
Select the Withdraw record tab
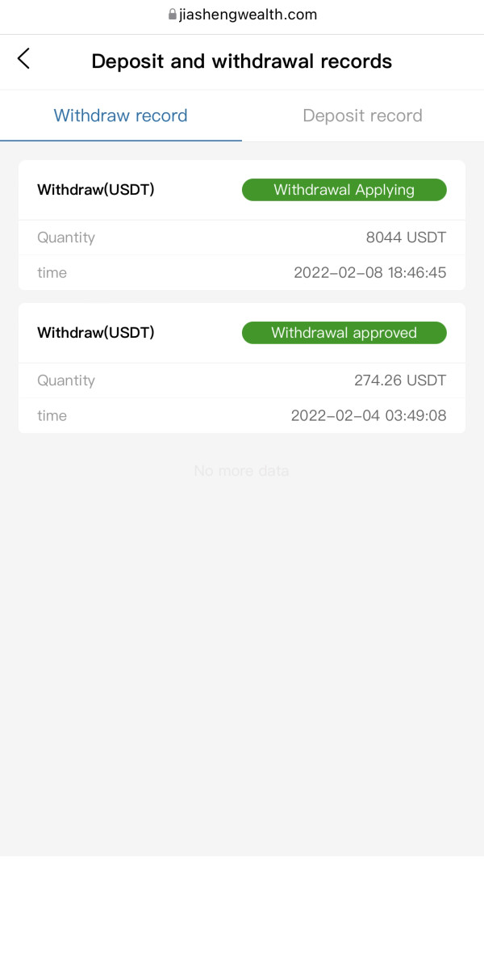(x=120, y=116)
